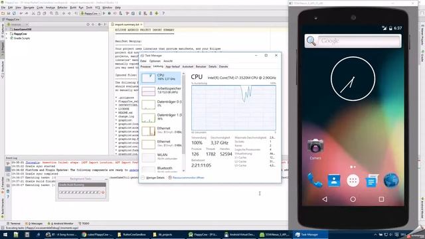Open the File menu in Android Studio
The image size is (425, 239).
(3, 7)
